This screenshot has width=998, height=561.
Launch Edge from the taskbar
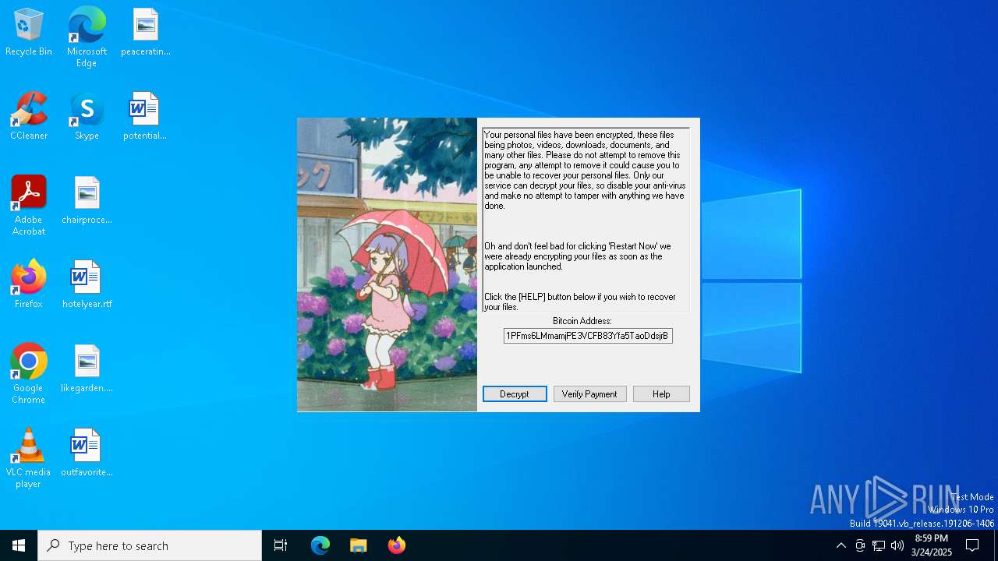tap(320, 545)
